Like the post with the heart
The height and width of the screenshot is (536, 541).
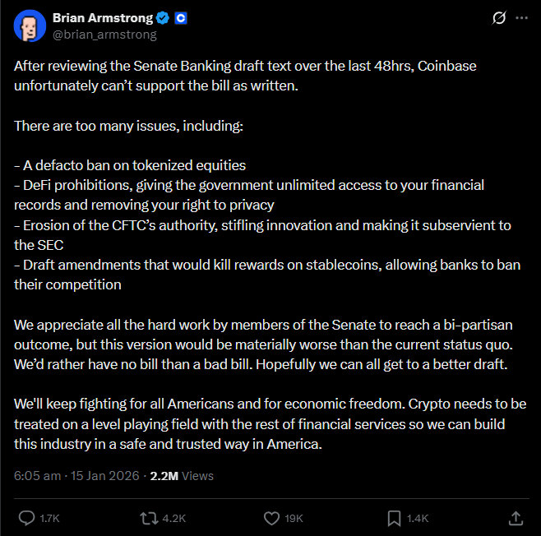271,518
